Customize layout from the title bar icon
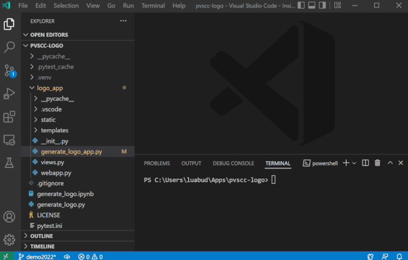Viewport: 408px width, 260px height. 337,5
